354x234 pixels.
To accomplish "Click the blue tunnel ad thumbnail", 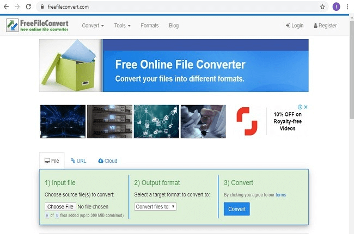I will (x=63, y=121).
